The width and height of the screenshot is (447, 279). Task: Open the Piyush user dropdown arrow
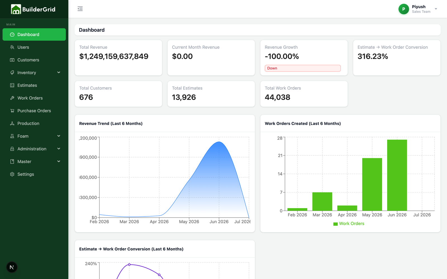(x=436, y=9)
